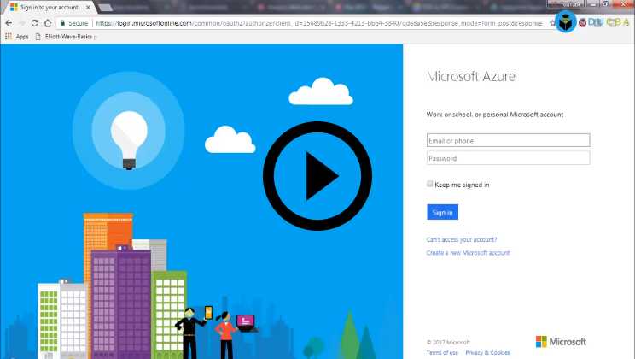This screenshot has width=635, height=359.
Task: Click the Microsoft logo in footer
Action: point(561,342)
